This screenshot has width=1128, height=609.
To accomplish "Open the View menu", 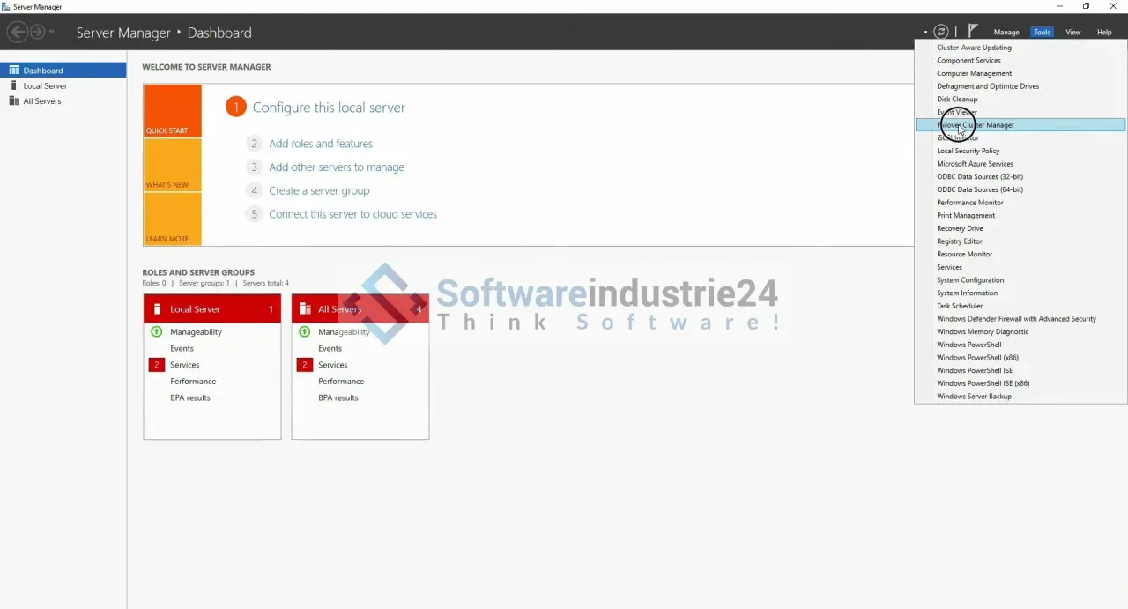I will [1073, 33].
